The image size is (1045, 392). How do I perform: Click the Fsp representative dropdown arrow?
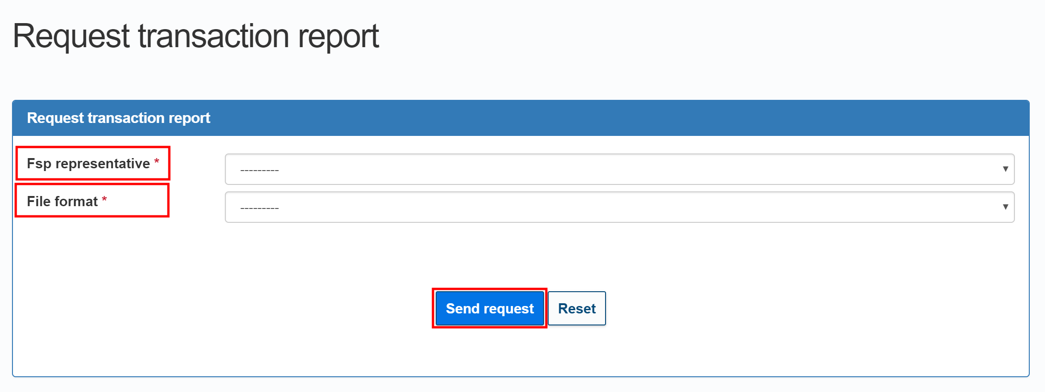pos(1006,169)
